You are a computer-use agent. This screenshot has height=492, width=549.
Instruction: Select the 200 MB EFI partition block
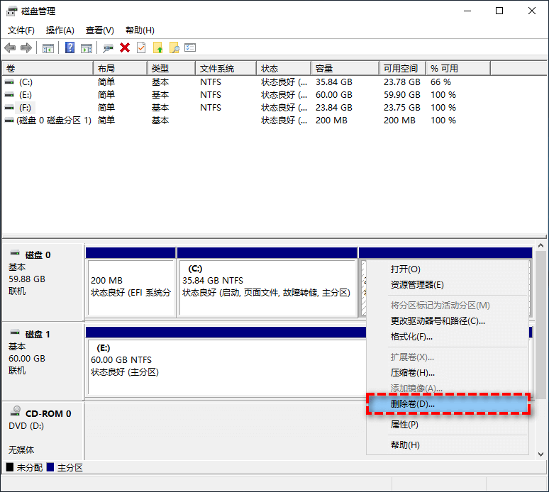pos(131,288)
